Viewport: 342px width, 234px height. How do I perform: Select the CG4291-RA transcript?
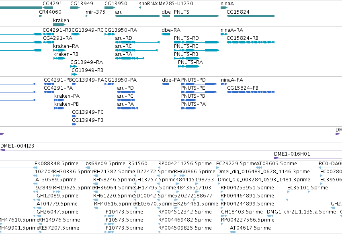[x=48, y=42]
